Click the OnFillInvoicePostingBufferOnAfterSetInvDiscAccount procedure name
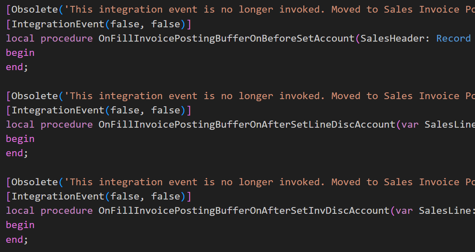 click(x=244, y=210)
